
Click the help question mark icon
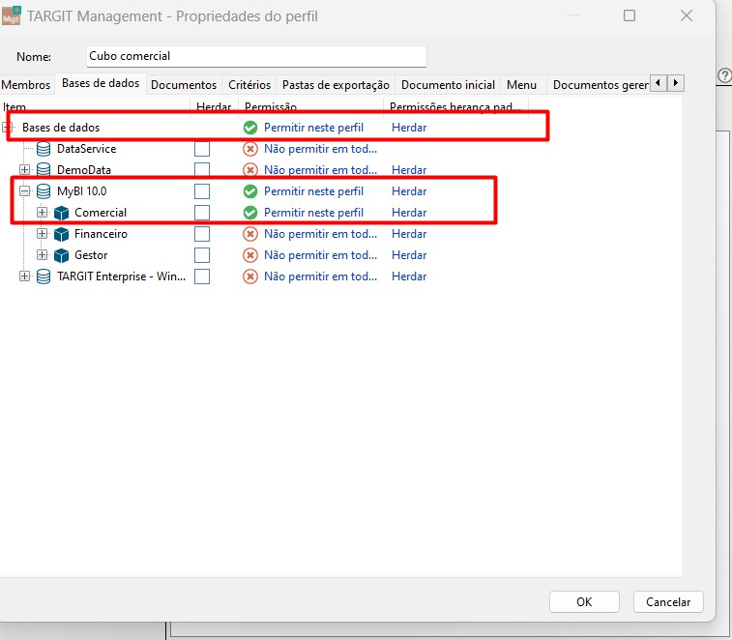click(724, 75)
